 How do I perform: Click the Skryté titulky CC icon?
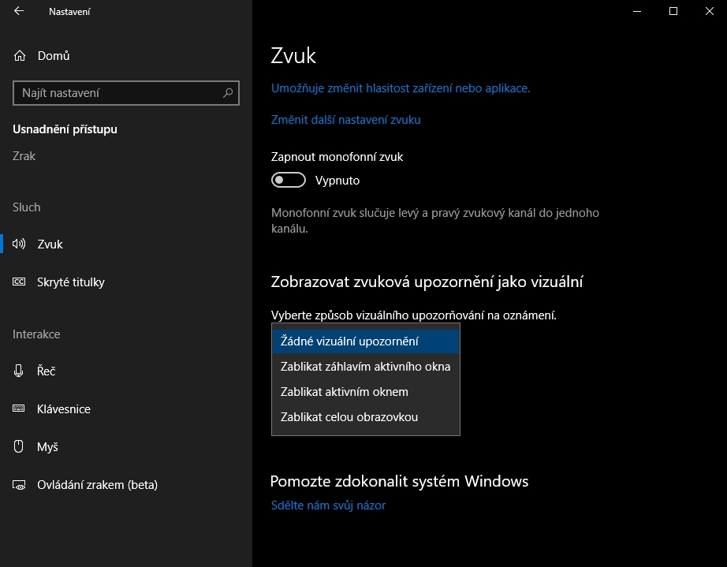[20, 282]
